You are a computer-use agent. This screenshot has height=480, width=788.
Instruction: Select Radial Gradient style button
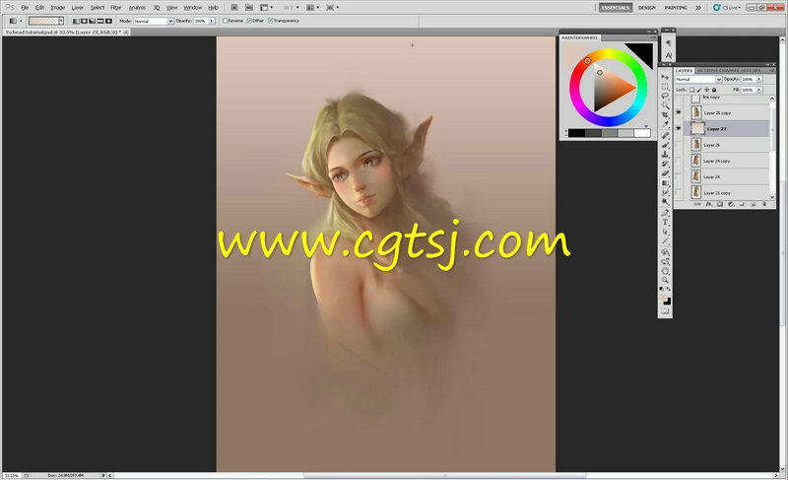(84, 21)
